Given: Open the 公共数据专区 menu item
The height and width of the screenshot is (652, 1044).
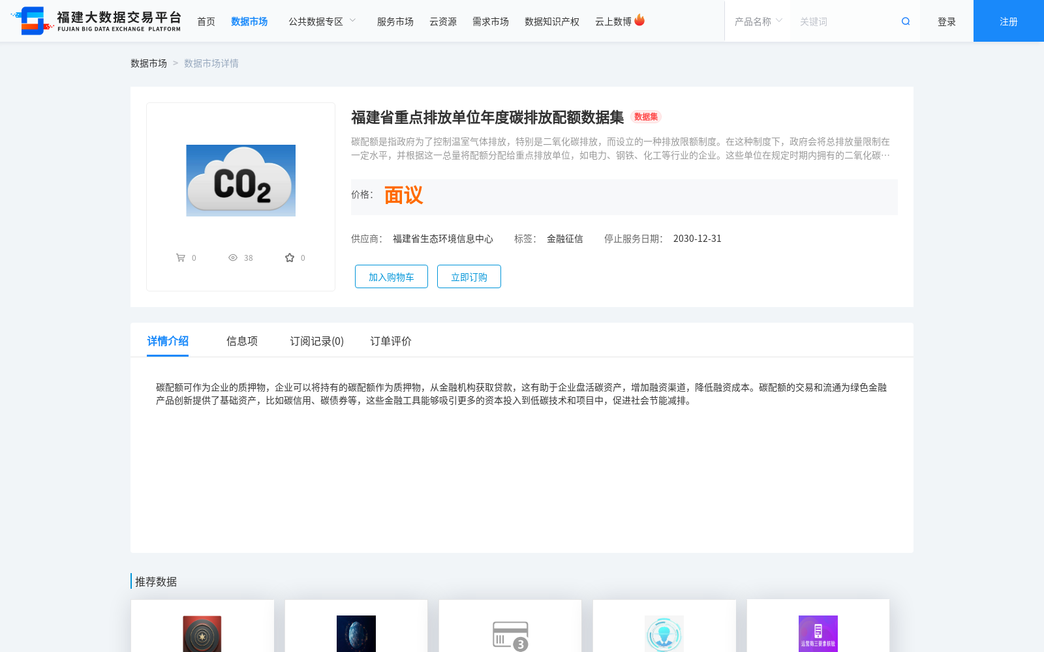Looking at the screenshot, I should tap(316, 22).
